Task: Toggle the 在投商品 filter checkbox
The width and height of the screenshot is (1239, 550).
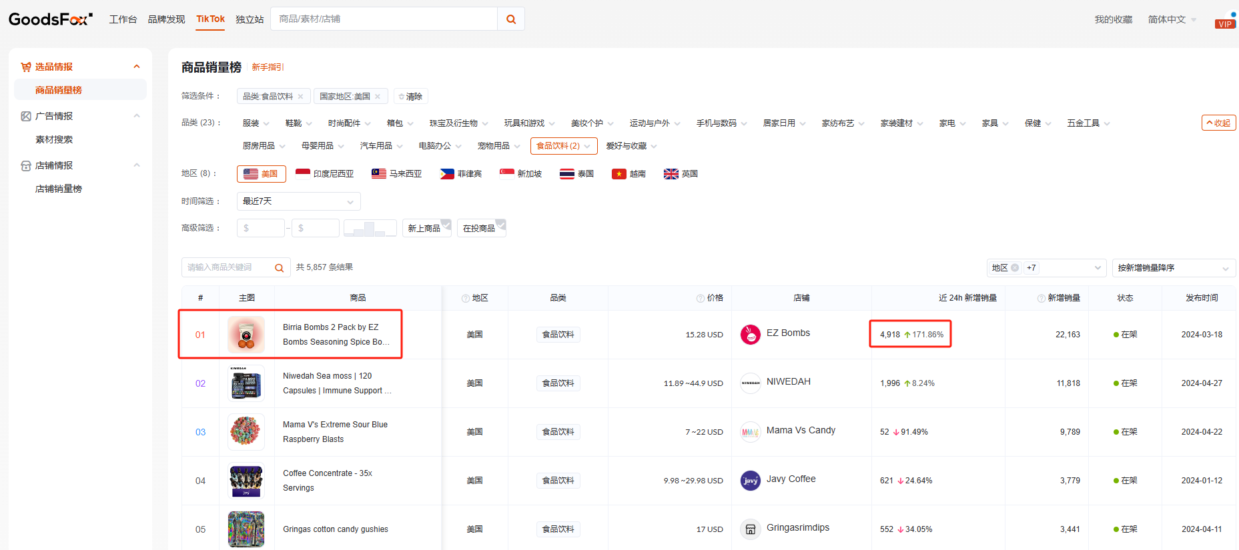Action: click(482, 228)
